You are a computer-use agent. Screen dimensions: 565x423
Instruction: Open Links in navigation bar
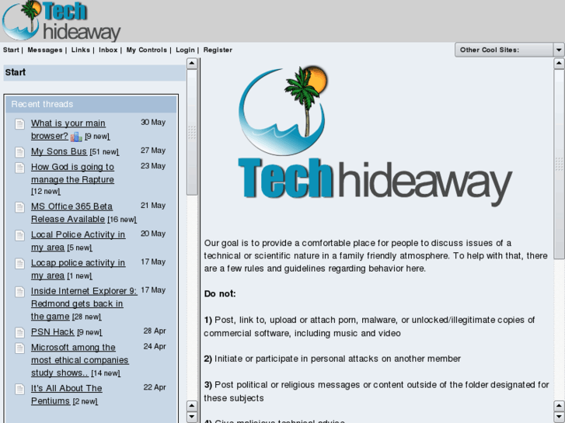tap(80, 50)
